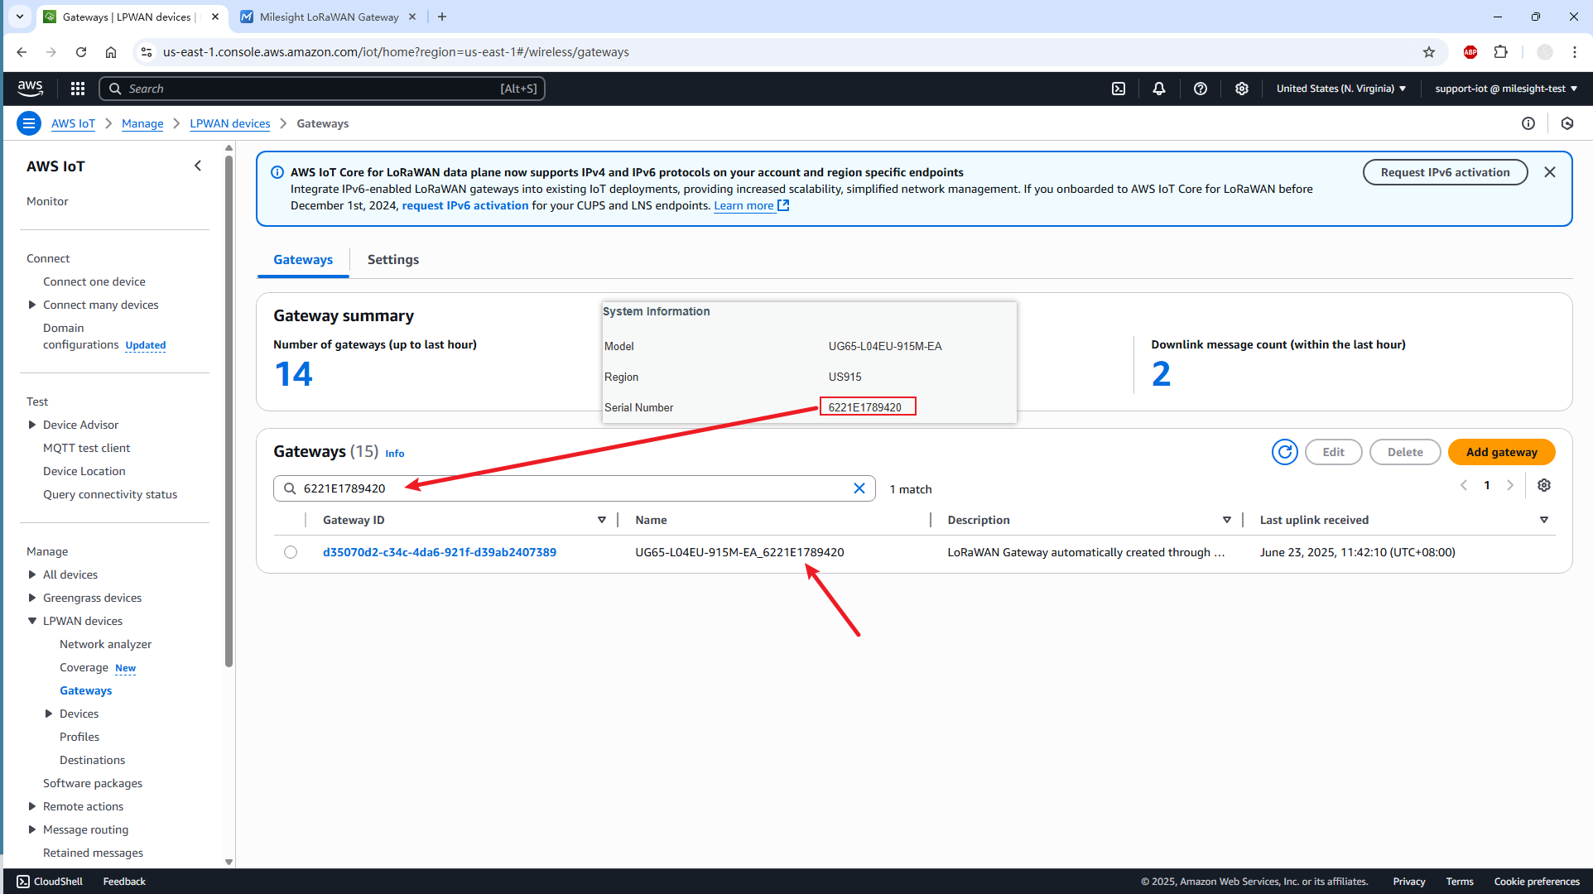Open gateway ID d35070d2 link
This screenshot has width=1593, height=894.
point(440,552)
